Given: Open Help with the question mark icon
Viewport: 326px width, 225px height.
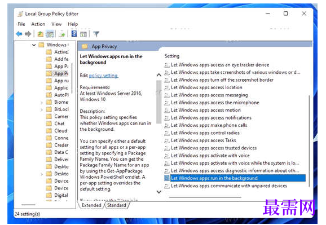Looking at the screenshot, I should click(x=74, y=34).
